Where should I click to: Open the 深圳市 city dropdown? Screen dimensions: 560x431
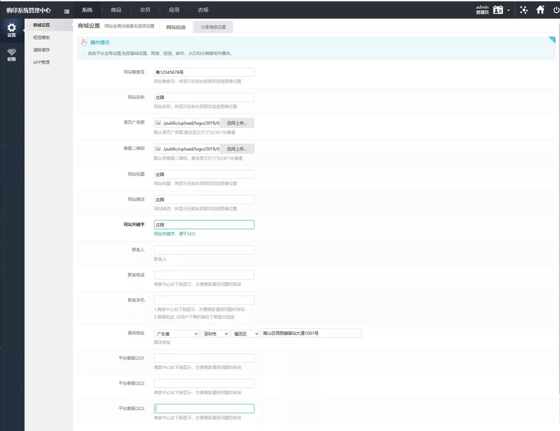click(215, 334)
